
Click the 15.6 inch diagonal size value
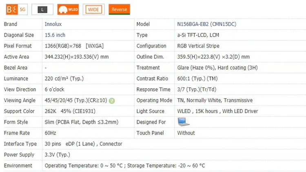click(55, 35)
